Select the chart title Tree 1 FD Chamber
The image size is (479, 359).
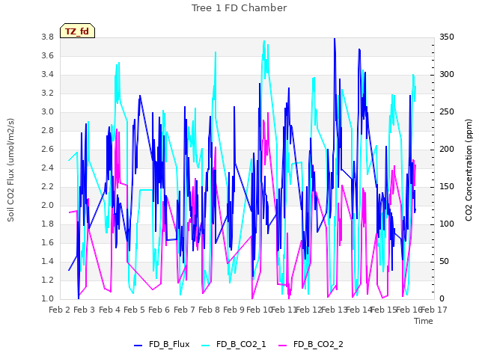click(x=239, y=8)
